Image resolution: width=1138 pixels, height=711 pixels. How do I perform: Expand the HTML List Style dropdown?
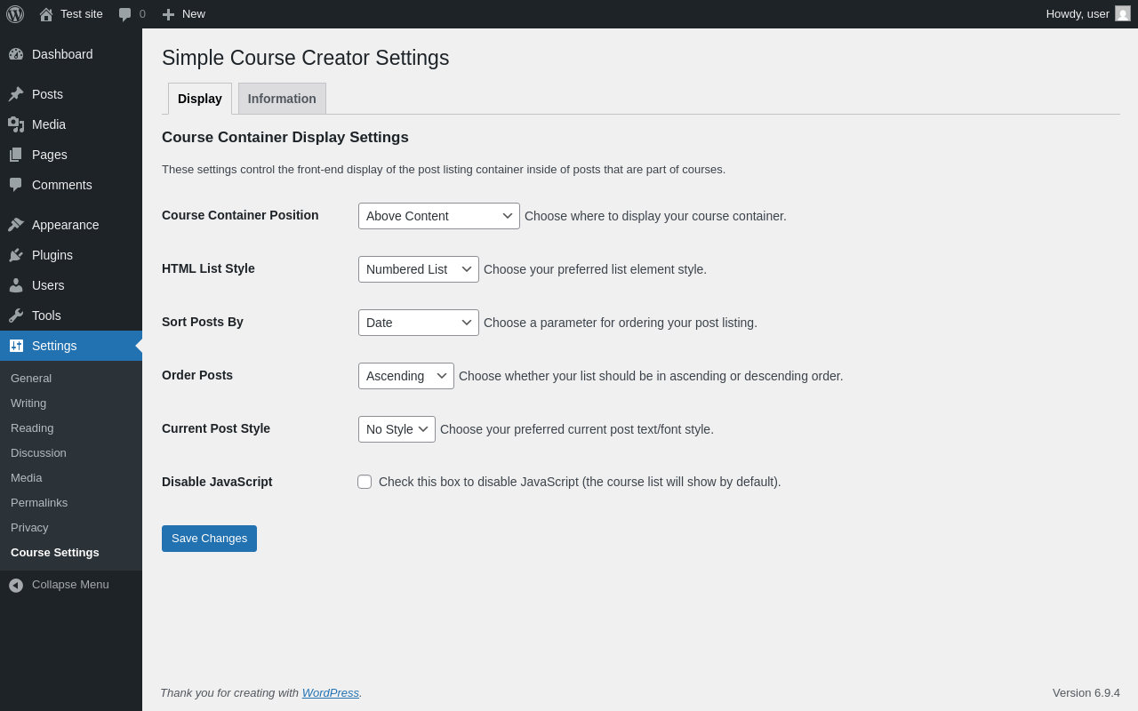[419, 269]
